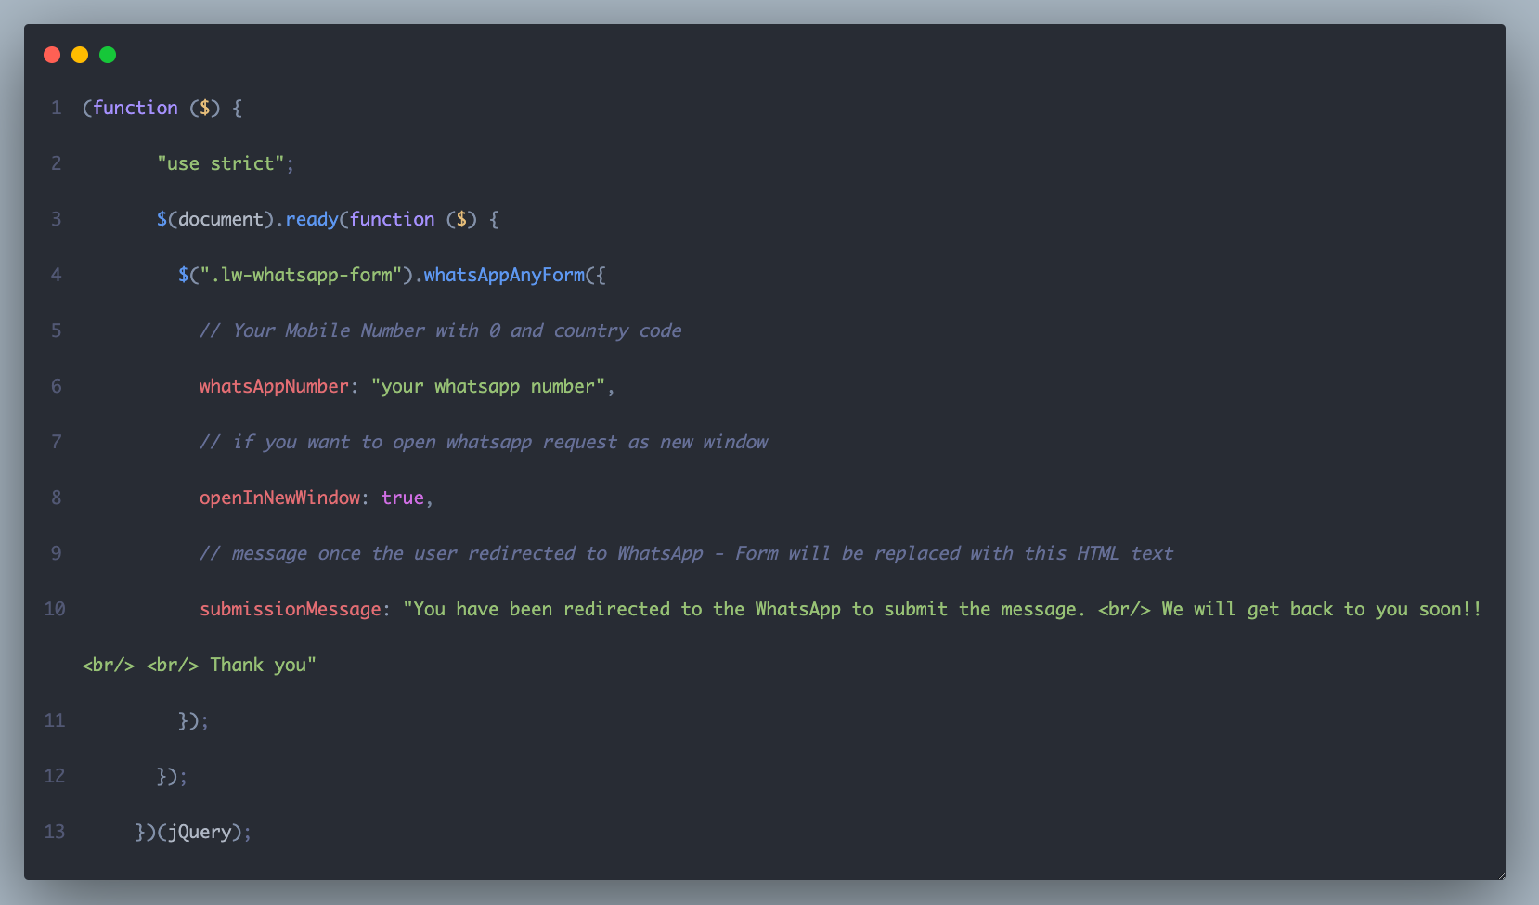
Task: Click comment about opening request as new window
Action: point(484,442)
